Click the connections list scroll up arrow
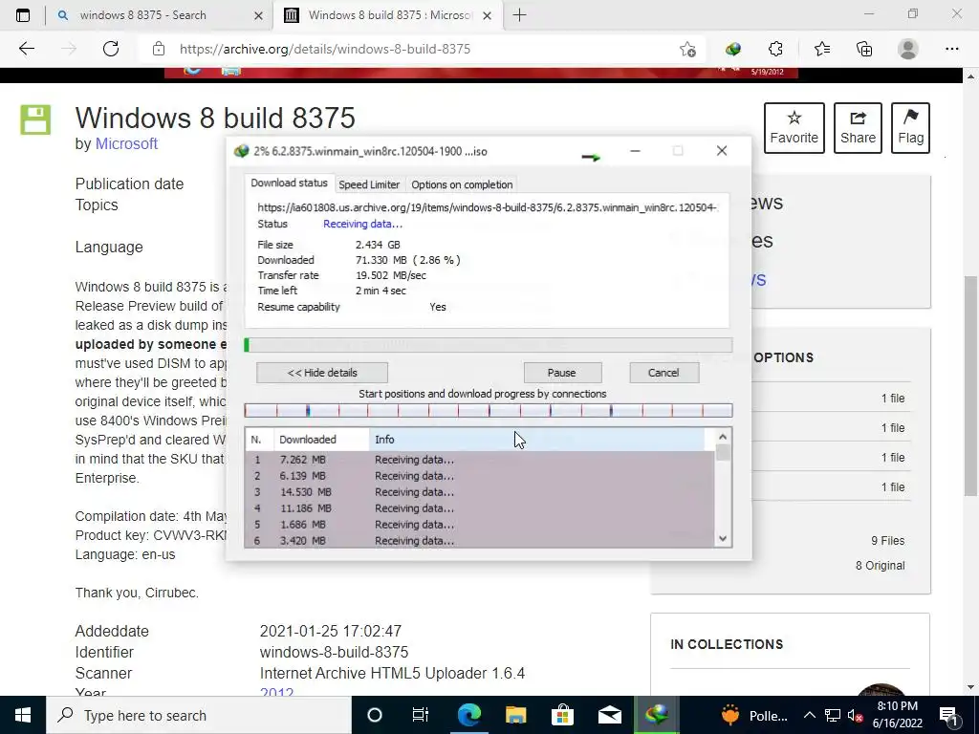 tap(723, 437)
